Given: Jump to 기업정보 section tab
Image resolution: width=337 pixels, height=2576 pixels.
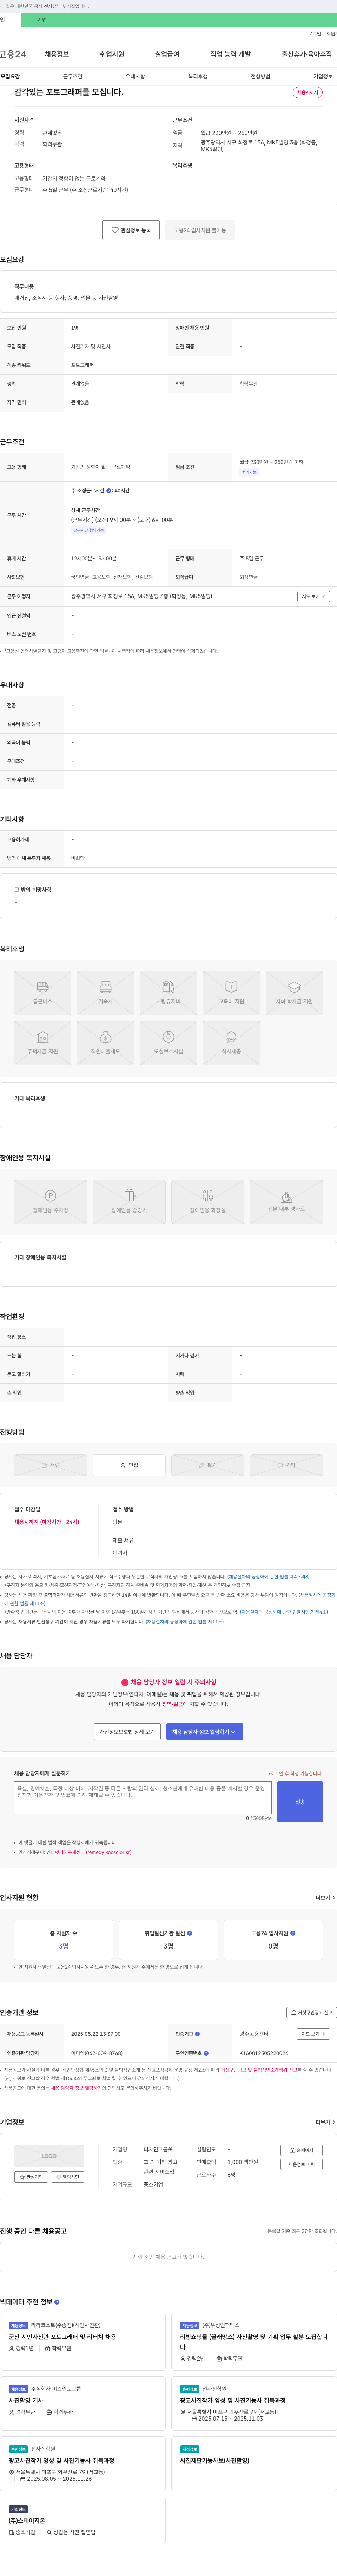Looking at the screenshot, I should pos(323,76).
